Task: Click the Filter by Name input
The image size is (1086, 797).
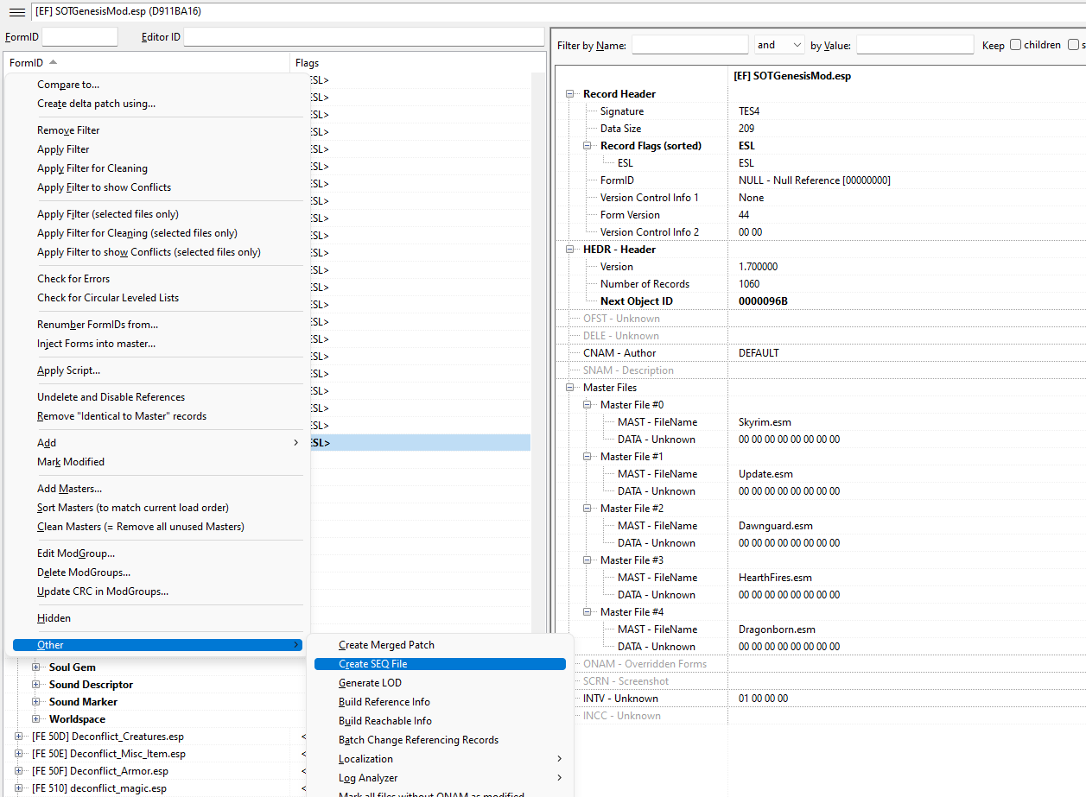Action: click(x=690, y=45)
